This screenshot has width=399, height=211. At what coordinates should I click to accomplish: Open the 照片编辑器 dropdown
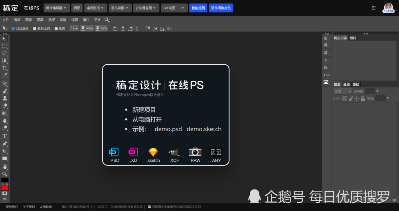pyautogui.click(x=57, y=8)
